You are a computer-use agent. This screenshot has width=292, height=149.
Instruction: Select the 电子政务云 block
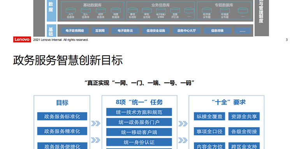(125, 30)
